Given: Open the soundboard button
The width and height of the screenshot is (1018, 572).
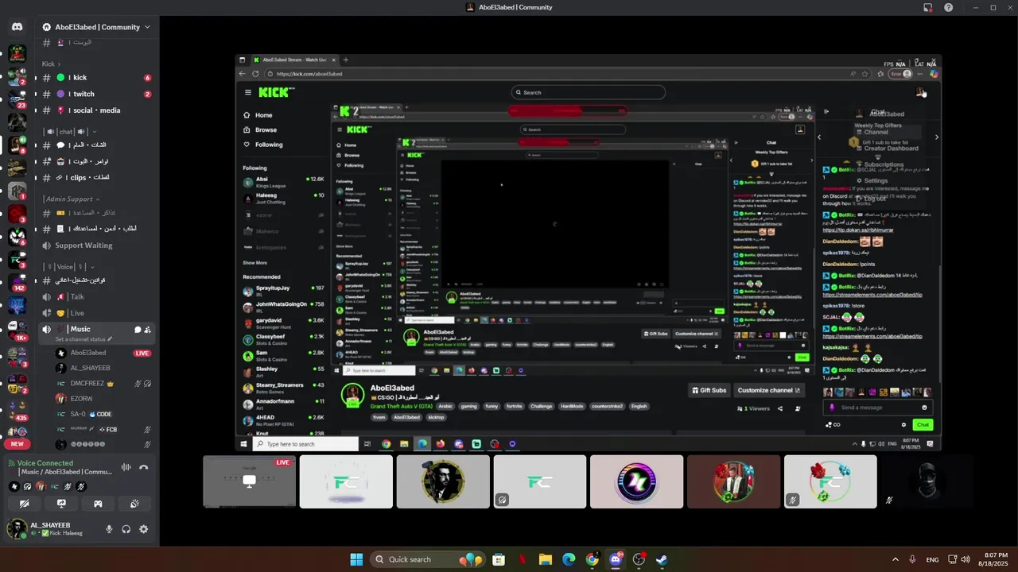Looking at the screenshot, I should [134, 504].
